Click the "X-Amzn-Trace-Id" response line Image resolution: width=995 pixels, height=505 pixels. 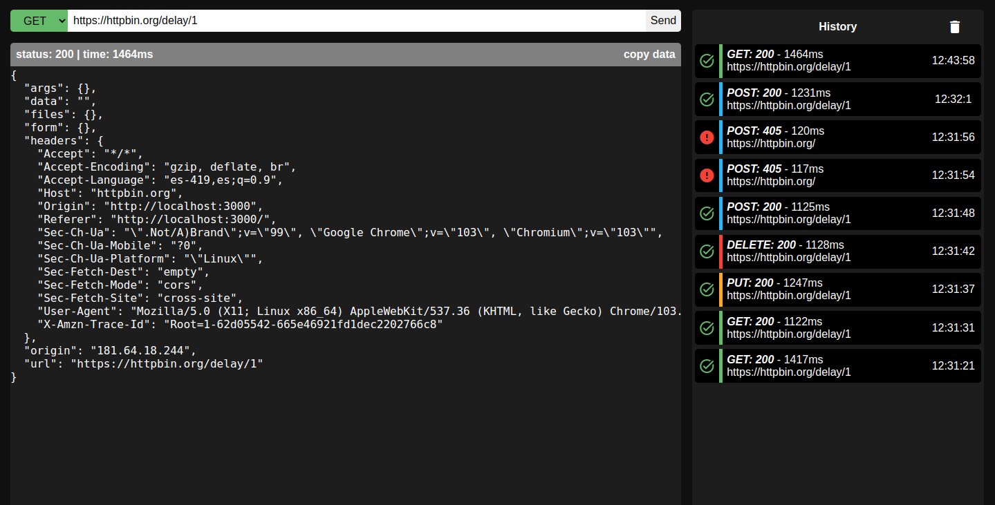point(240,325)
